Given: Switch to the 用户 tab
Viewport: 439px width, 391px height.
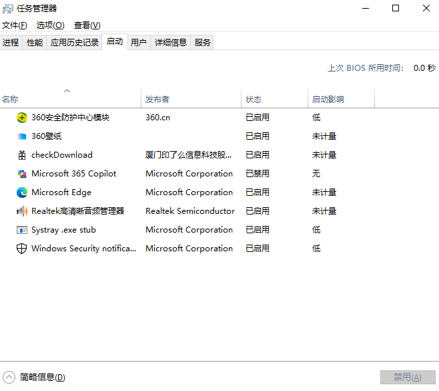Looking at the screenshot, I should point(139,42).
